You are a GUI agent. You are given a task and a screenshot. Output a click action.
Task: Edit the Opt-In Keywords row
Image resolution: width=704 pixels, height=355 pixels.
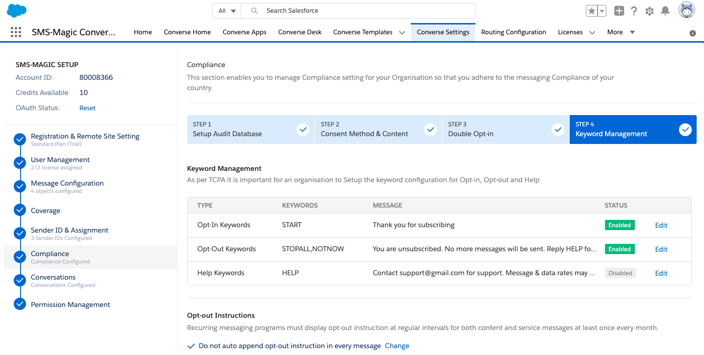pyautogui.click(x=661, y=225)
